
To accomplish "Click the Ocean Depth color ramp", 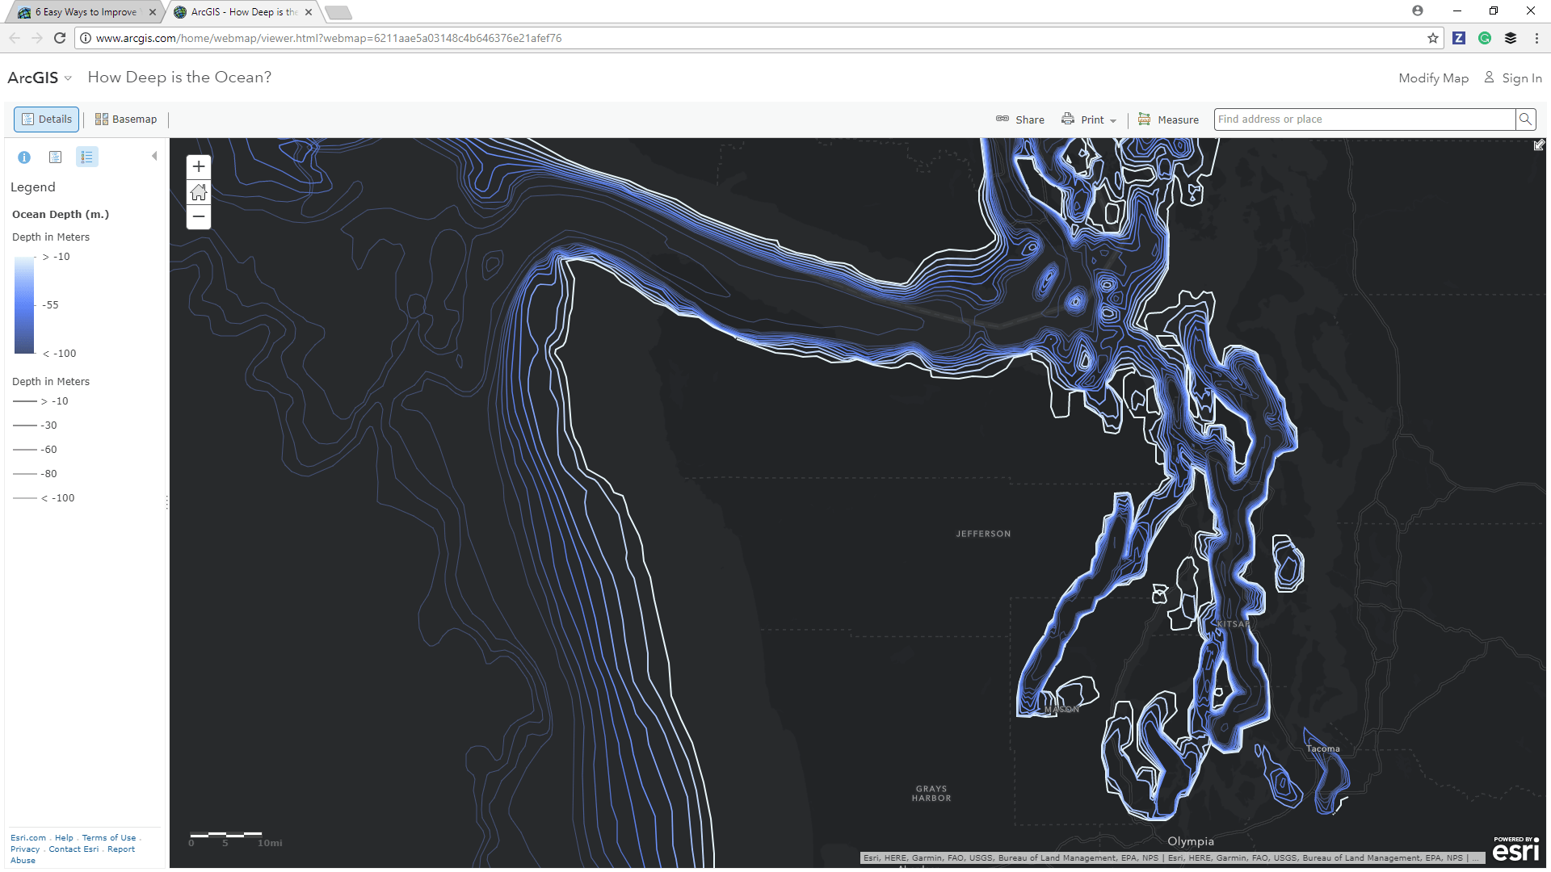I will pos(24,304).
